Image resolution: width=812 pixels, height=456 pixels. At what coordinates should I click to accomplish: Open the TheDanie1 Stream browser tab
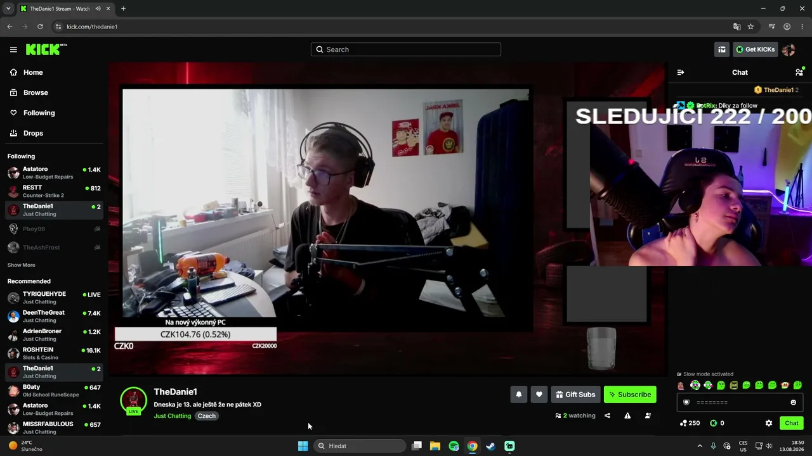[x=65, y=9]
